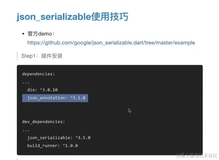Click the 稀土掘金技术社区 watermark
Image resolution: width=219 pixels, height=160 pixels.
coord(197,156)
